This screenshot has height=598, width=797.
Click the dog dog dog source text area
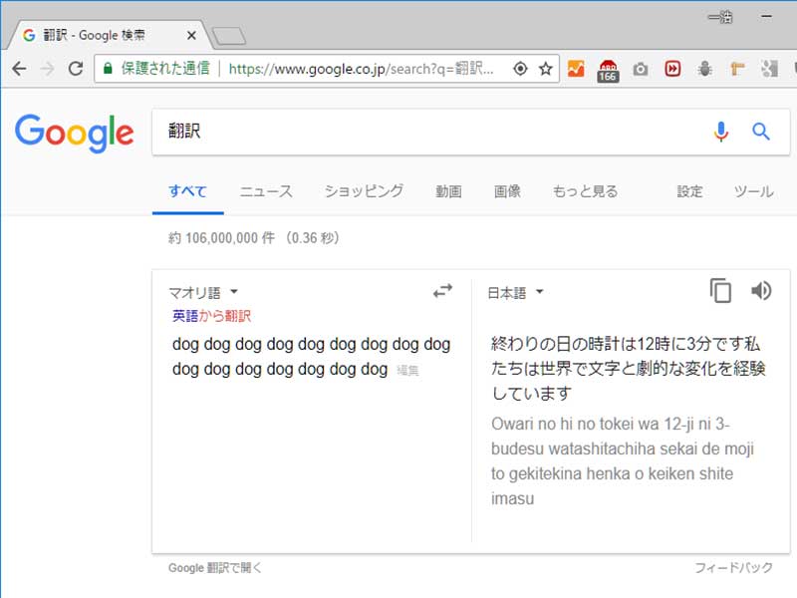point(311,357)
